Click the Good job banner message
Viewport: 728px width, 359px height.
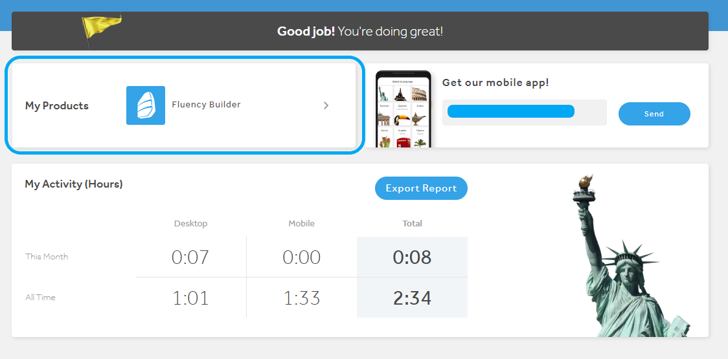(x=360, y=31)
